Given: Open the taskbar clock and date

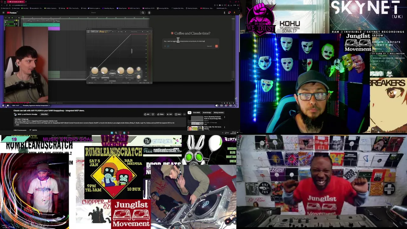Looking at the screenshot, I should 233,133.
